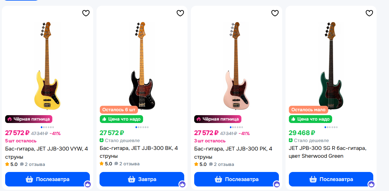Add JPB-300 SG R to cart

pyautogui.click(x=331, y=179)
